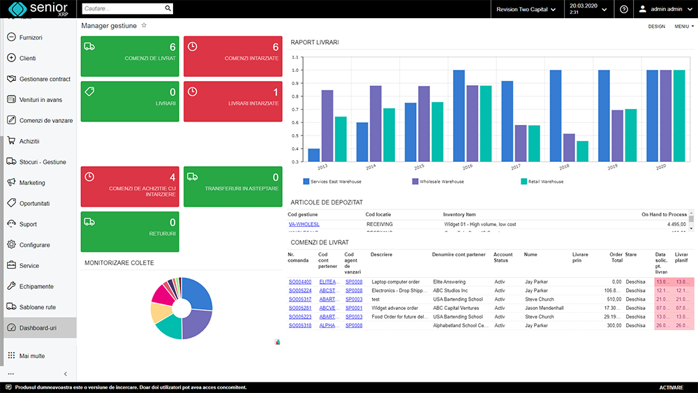The width and height of the screenshot is (698, 393).
Task: Open order SO004400 link
Action: coord(300,282)
